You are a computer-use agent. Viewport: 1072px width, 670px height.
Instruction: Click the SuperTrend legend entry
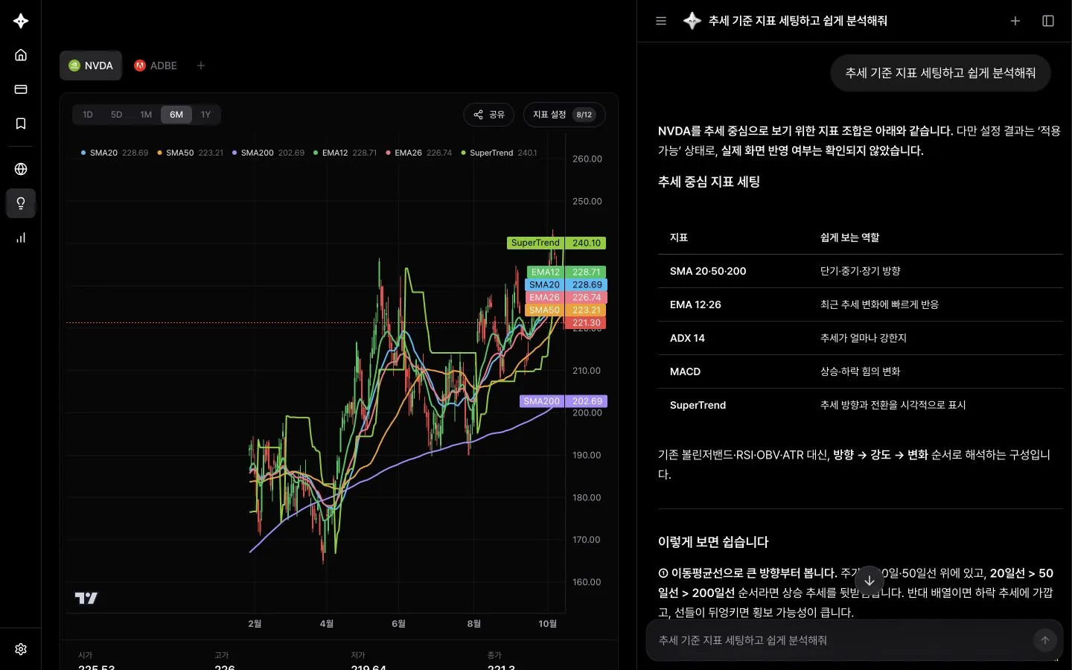point(499,153)
